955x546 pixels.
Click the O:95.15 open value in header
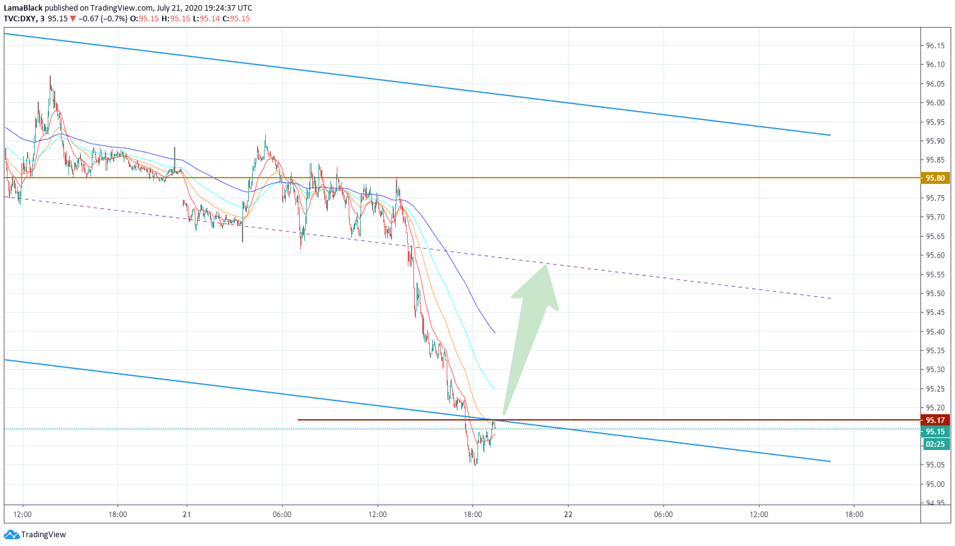click(145, 19)
